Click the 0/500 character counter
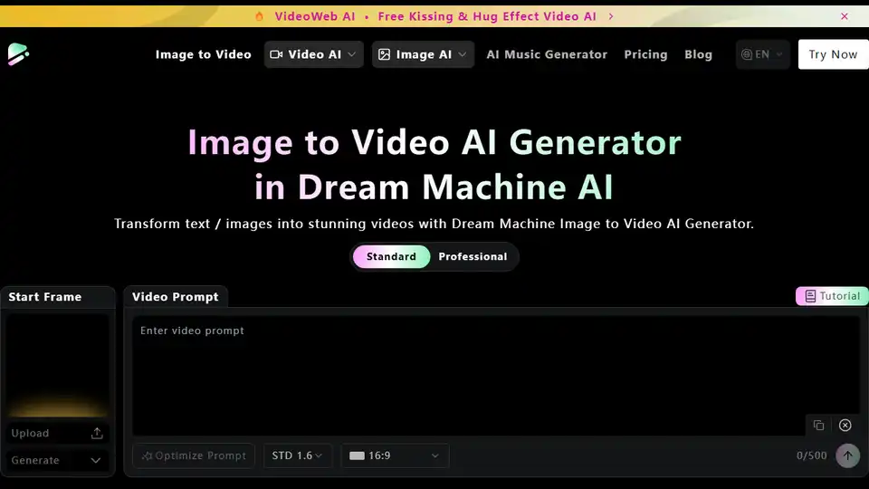Viewport: 869px width, 489px height. [811, 455]
